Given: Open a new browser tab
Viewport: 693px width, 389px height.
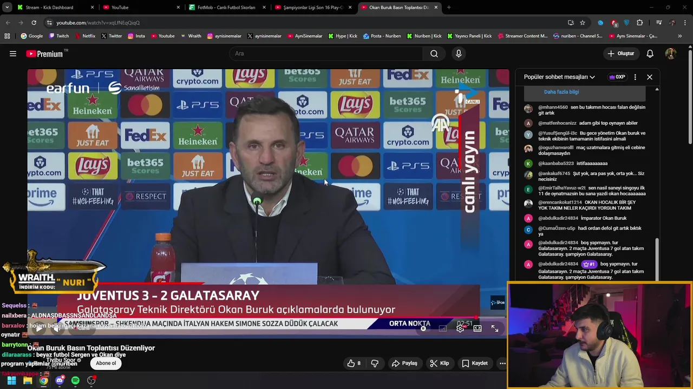Looking at the screenshot, I should (449, 8).
